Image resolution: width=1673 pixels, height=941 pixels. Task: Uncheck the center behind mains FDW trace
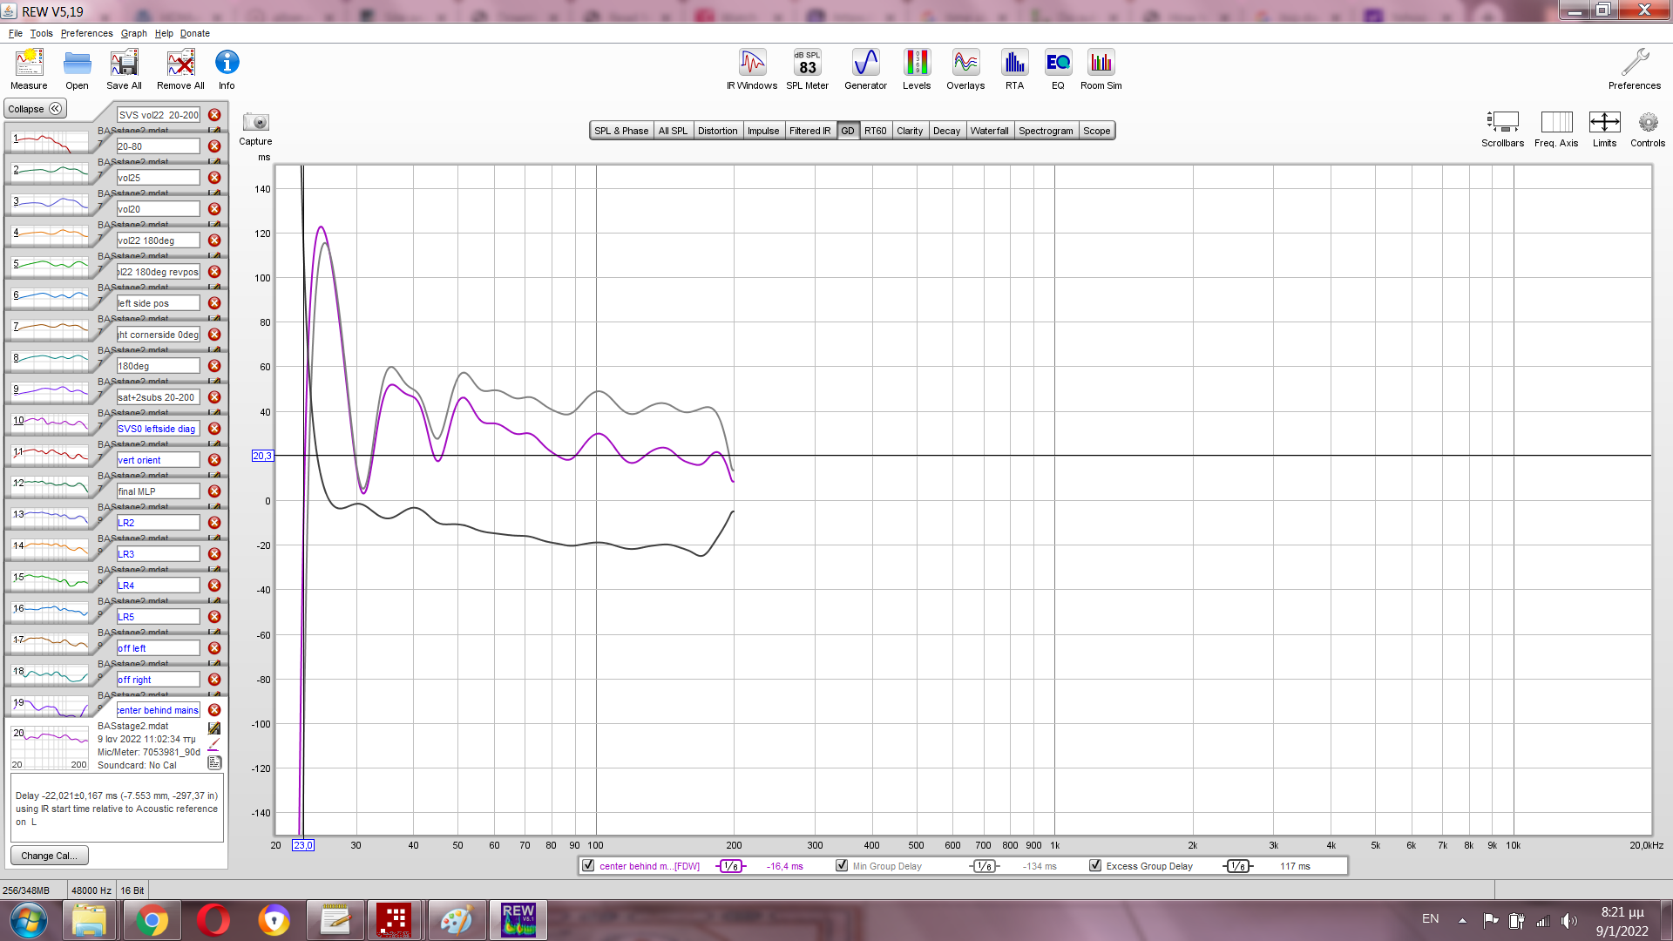click(x=588, y=866)
